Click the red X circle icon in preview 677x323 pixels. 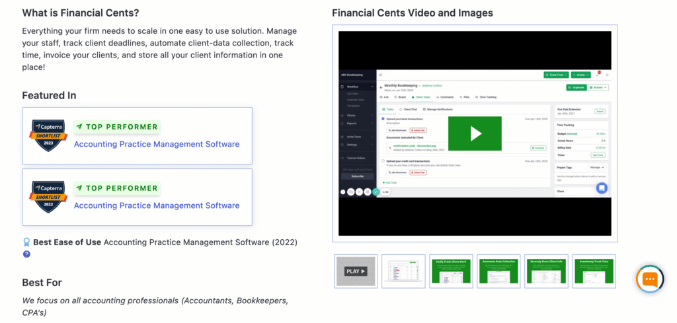pyautogui.click(x=359, y=192)
